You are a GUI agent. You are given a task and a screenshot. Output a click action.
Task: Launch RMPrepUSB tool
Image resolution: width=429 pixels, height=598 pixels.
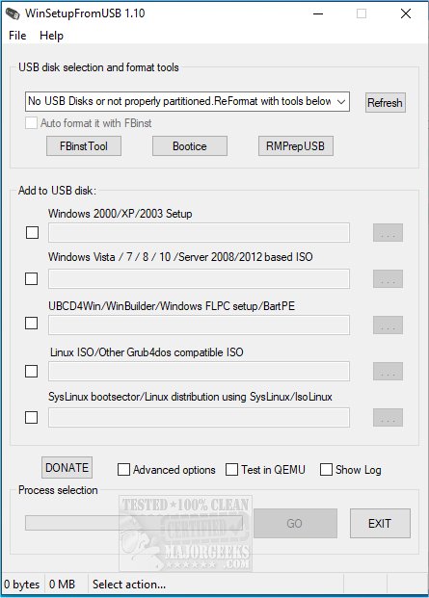pos(295,146)
